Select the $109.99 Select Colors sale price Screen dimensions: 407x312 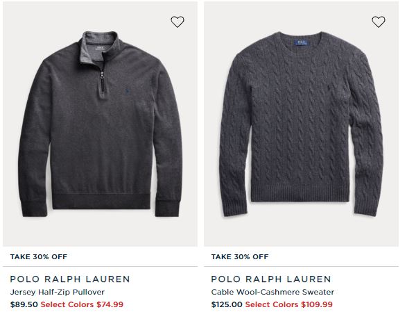288,304
